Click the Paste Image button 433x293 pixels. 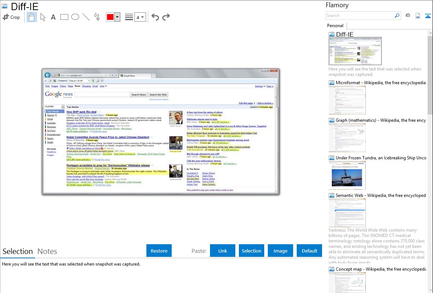[280, 251]
